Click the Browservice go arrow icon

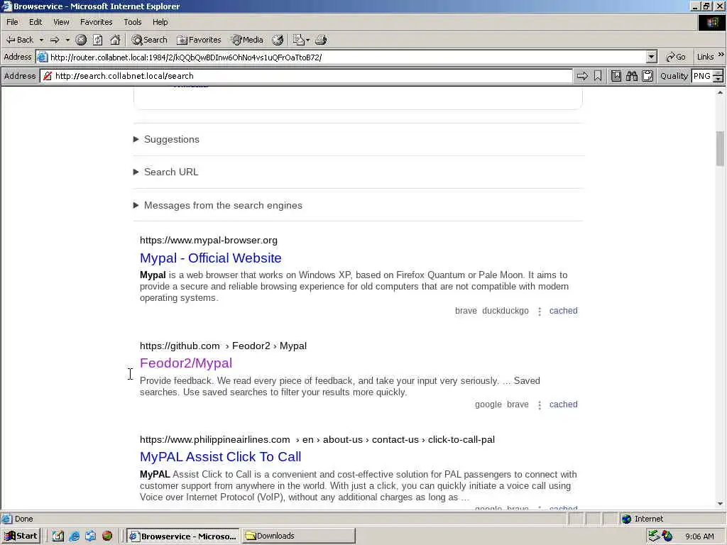582,76
